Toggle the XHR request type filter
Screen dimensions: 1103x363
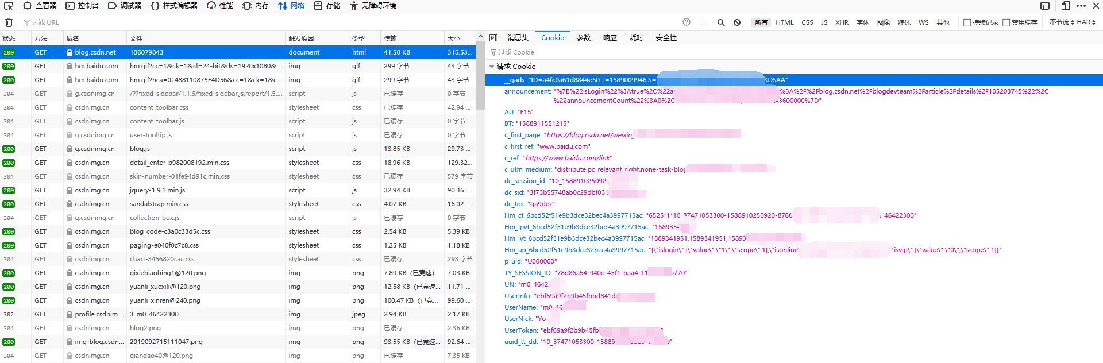[842, 22]
